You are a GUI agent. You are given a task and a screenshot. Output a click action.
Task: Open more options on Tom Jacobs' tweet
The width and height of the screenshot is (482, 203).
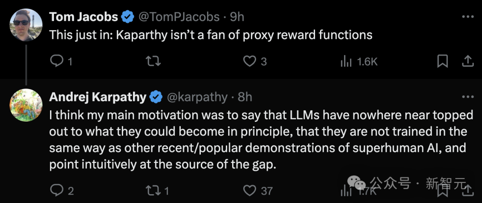pos(467,17)
